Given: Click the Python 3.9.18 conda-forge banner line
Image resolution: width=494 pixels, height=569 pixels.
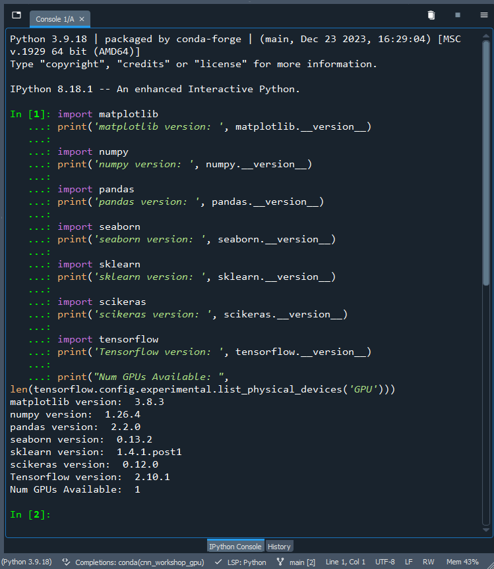Looking at the screenshot, I should (235, 45).
